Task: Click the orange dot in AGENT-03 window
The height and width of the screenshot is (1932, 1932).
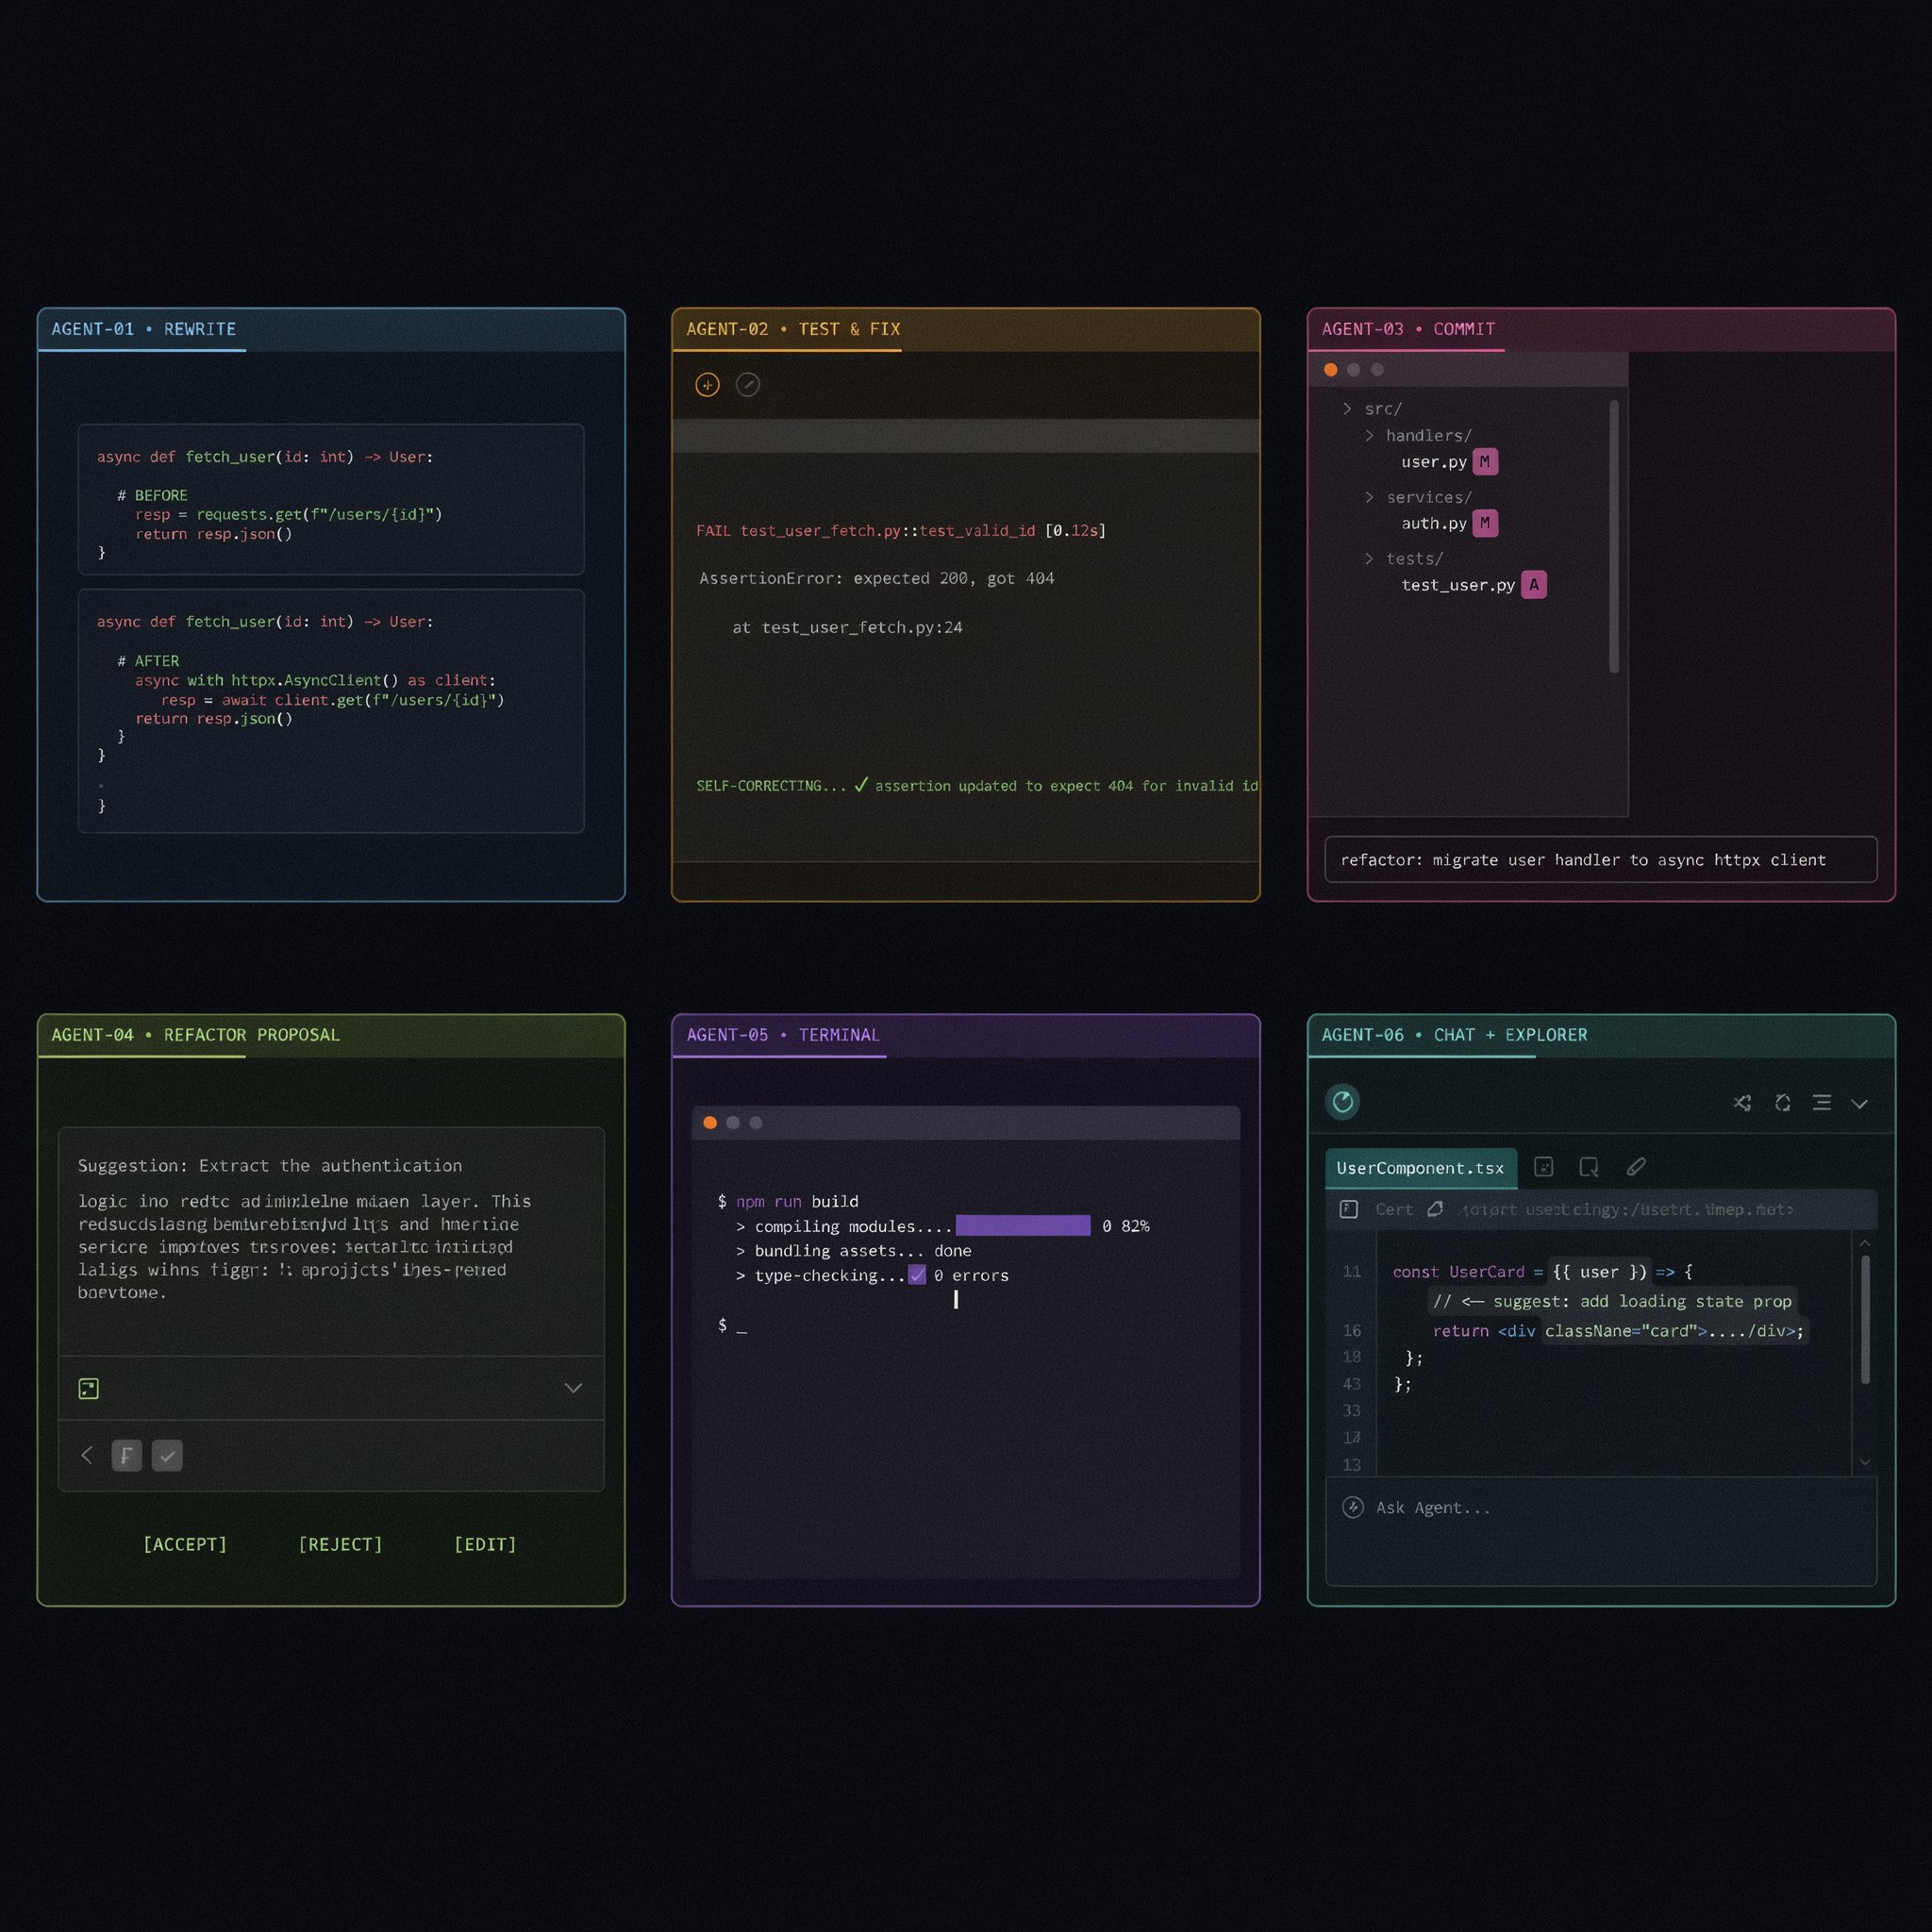Action: coord(1330,370)
